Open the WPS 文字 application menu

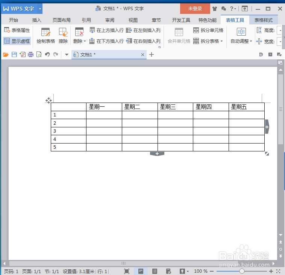point(19,9)
